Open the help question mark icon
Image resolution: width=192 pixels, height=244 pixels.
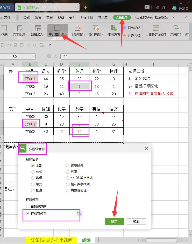173,17
